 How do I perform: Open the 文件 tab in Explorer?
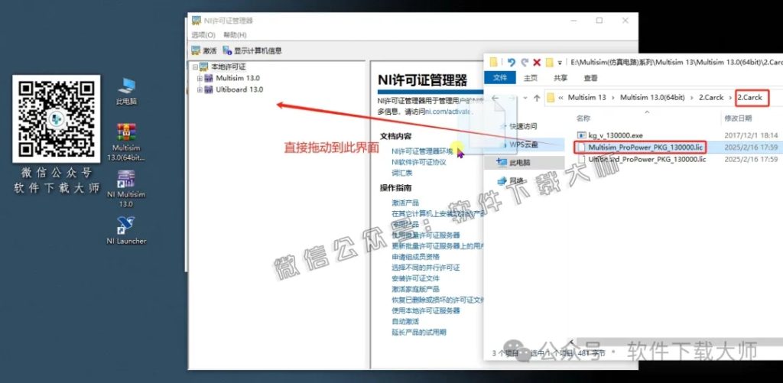(500, 78)
